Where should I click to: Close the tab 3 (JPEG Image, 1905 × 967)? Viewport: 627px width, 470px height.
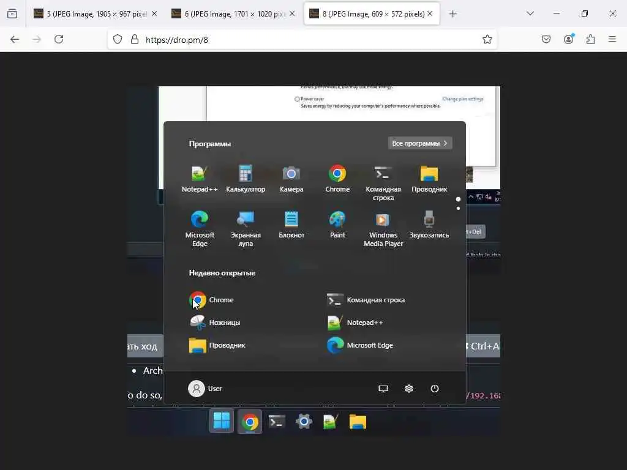coord(154,13)
